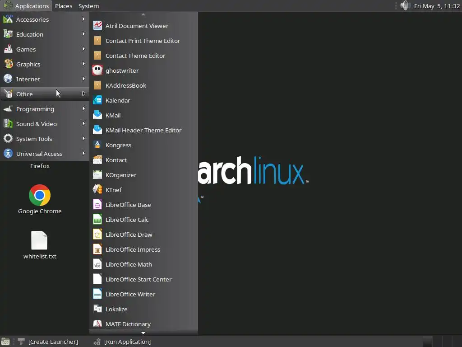Open KMail envelope icon
This screenshot has height=347, width=462.
[x=97, y=115]
